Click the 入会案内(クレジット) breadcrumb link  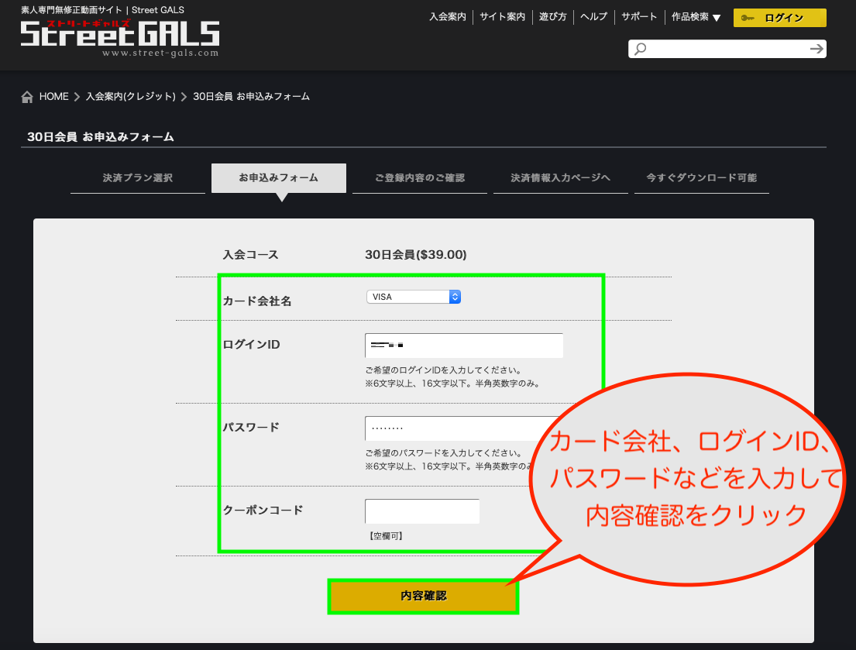[x=131, y=97]
